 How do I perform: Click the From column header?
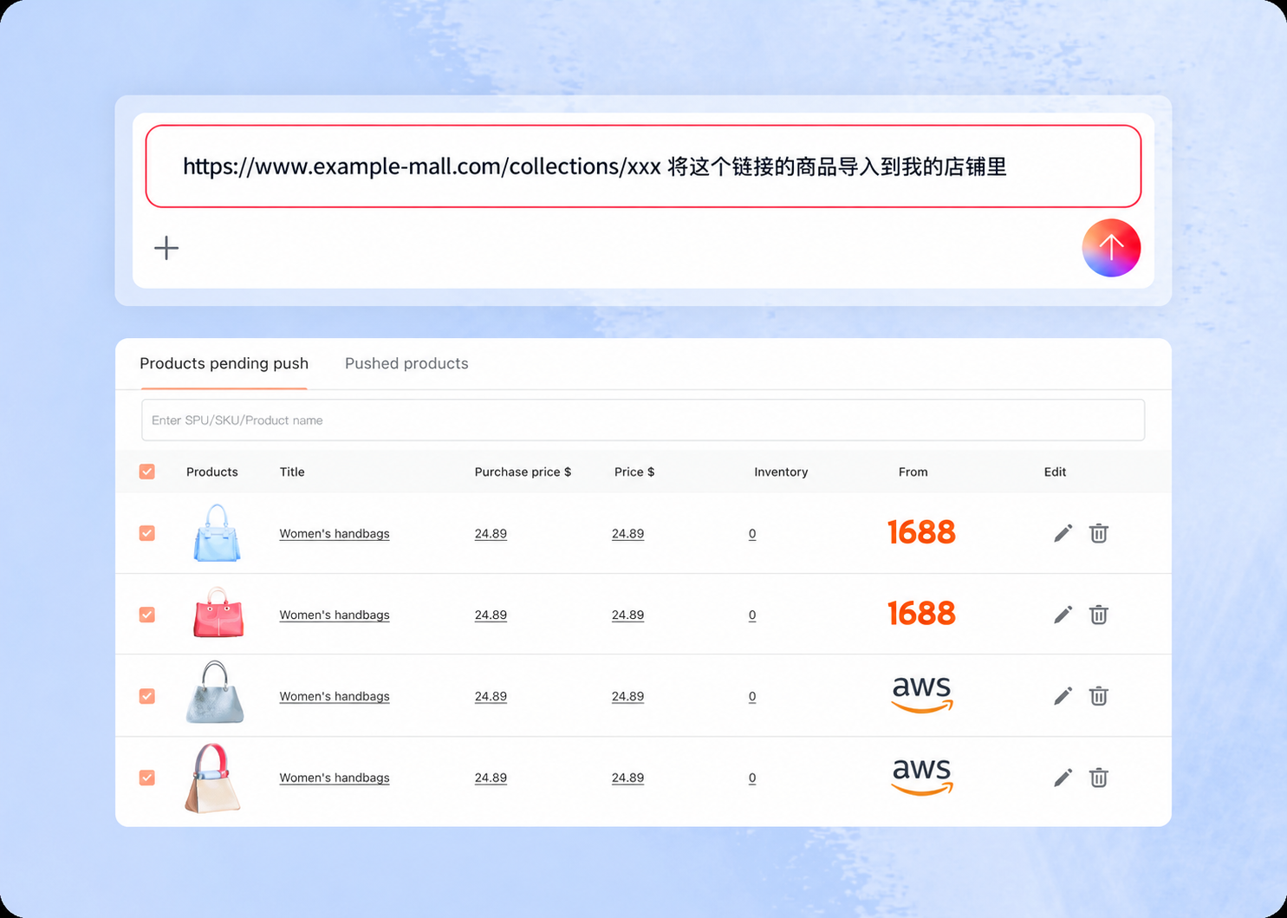click(x=913, y=472)
